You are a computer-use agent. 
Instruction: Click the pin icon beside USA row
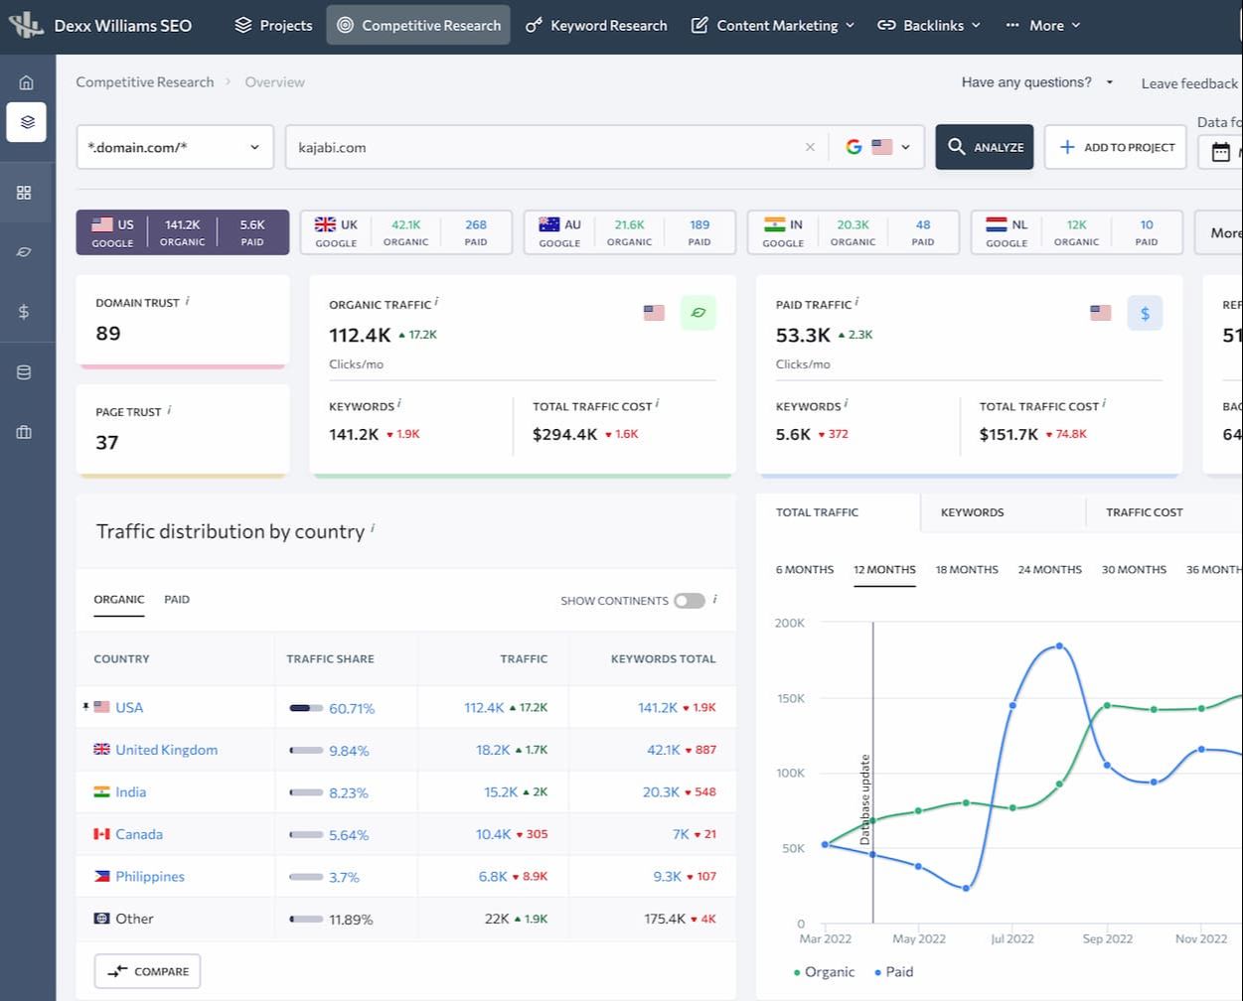click(x=86, y=707)
